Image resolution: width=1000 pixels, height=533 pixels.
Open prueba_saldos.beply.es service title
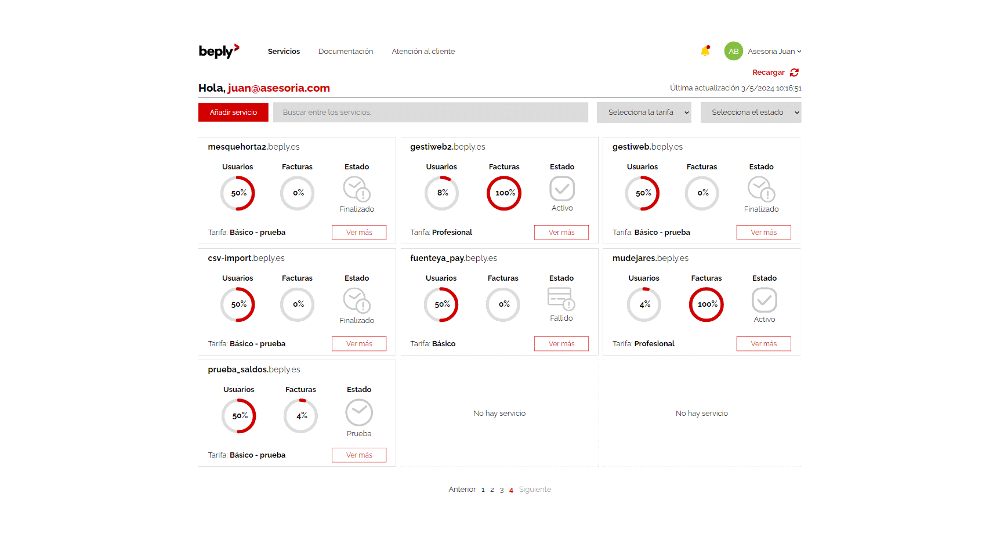[x=253, y=370]
